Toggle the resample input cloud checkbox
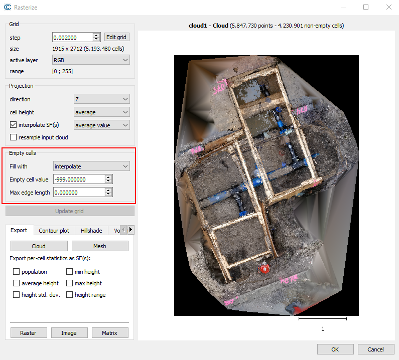Viewport: 399px width, 360px height. click(14, 137)
